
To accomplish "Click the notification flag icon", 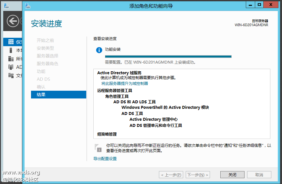I will tap(98, 148).
